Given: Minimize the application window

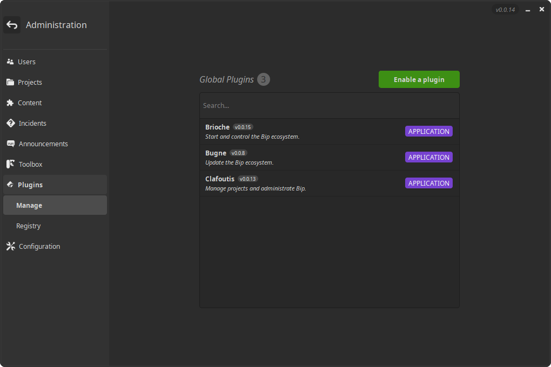Looking at the screenshot, I should click(527, 10).
